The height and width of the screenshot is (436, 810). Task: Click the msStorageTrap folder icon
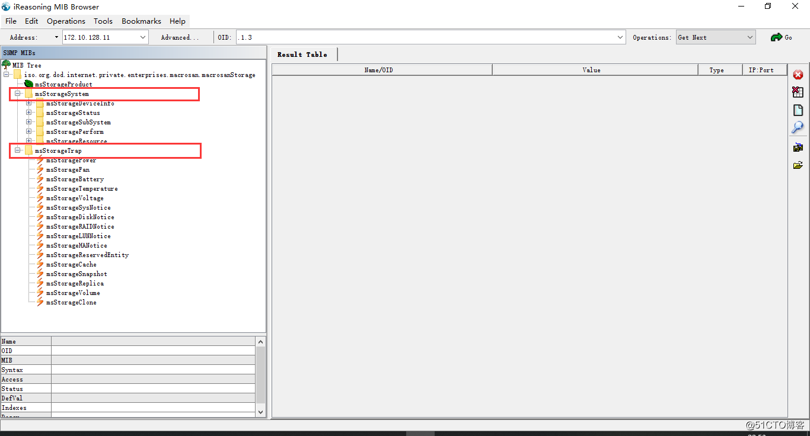pos(28,150)
